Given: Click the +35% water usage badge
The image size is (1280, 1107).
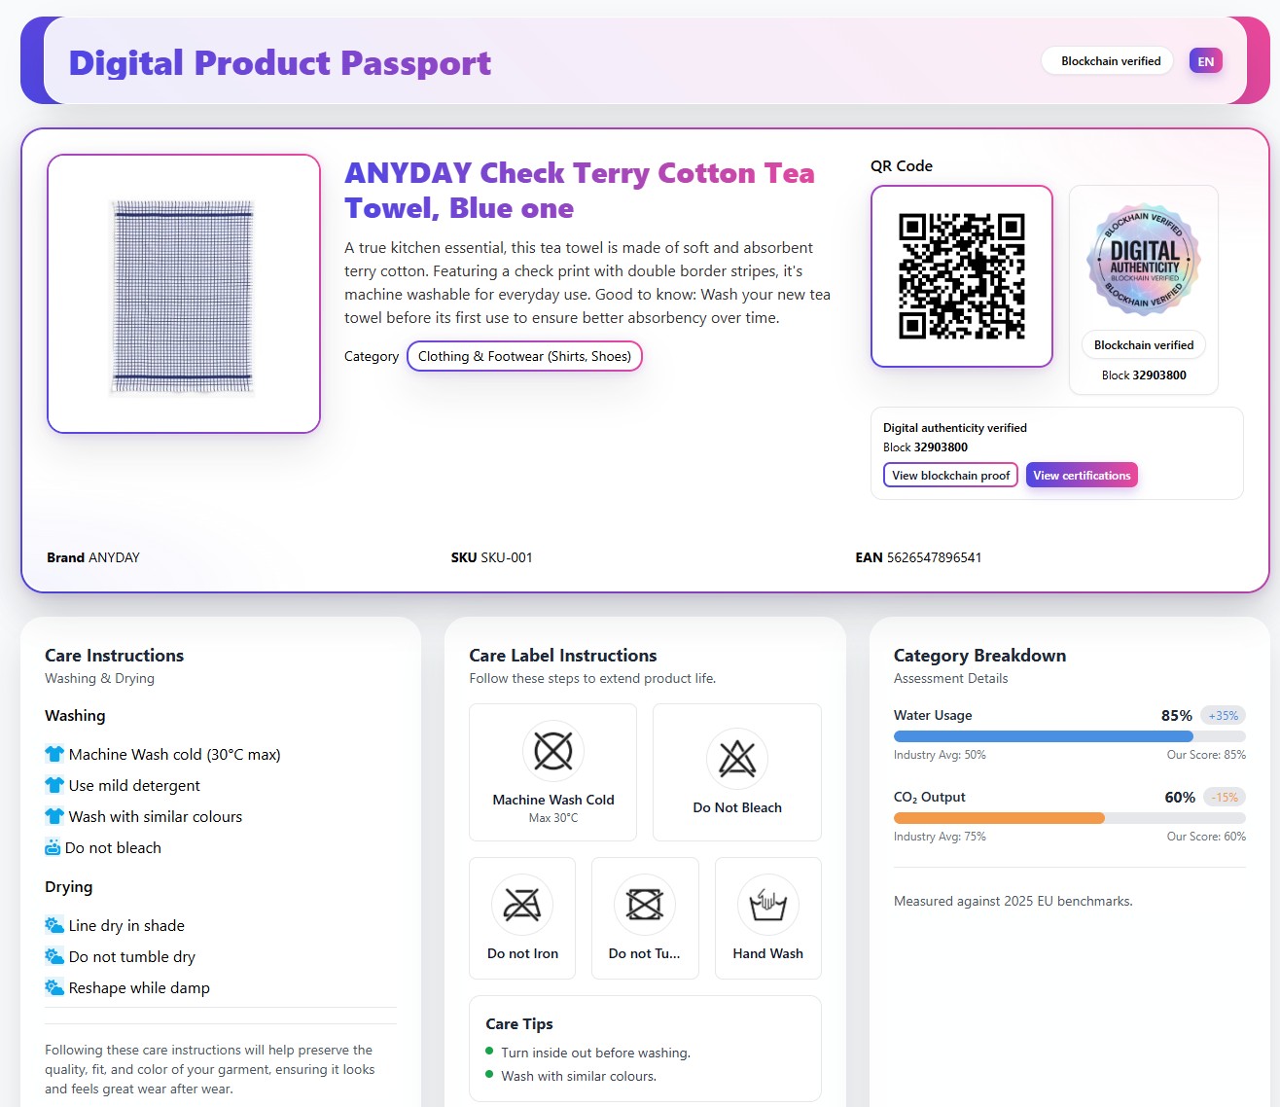Looking at the screenshot, I should pos(1223,716).
